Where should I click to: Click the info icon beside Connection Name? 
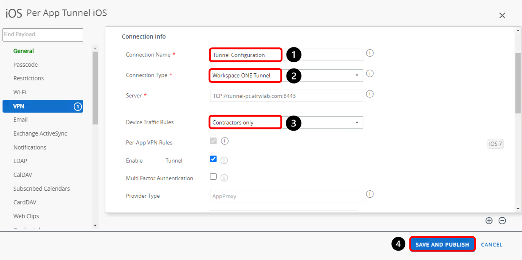(x=370, y=53)
